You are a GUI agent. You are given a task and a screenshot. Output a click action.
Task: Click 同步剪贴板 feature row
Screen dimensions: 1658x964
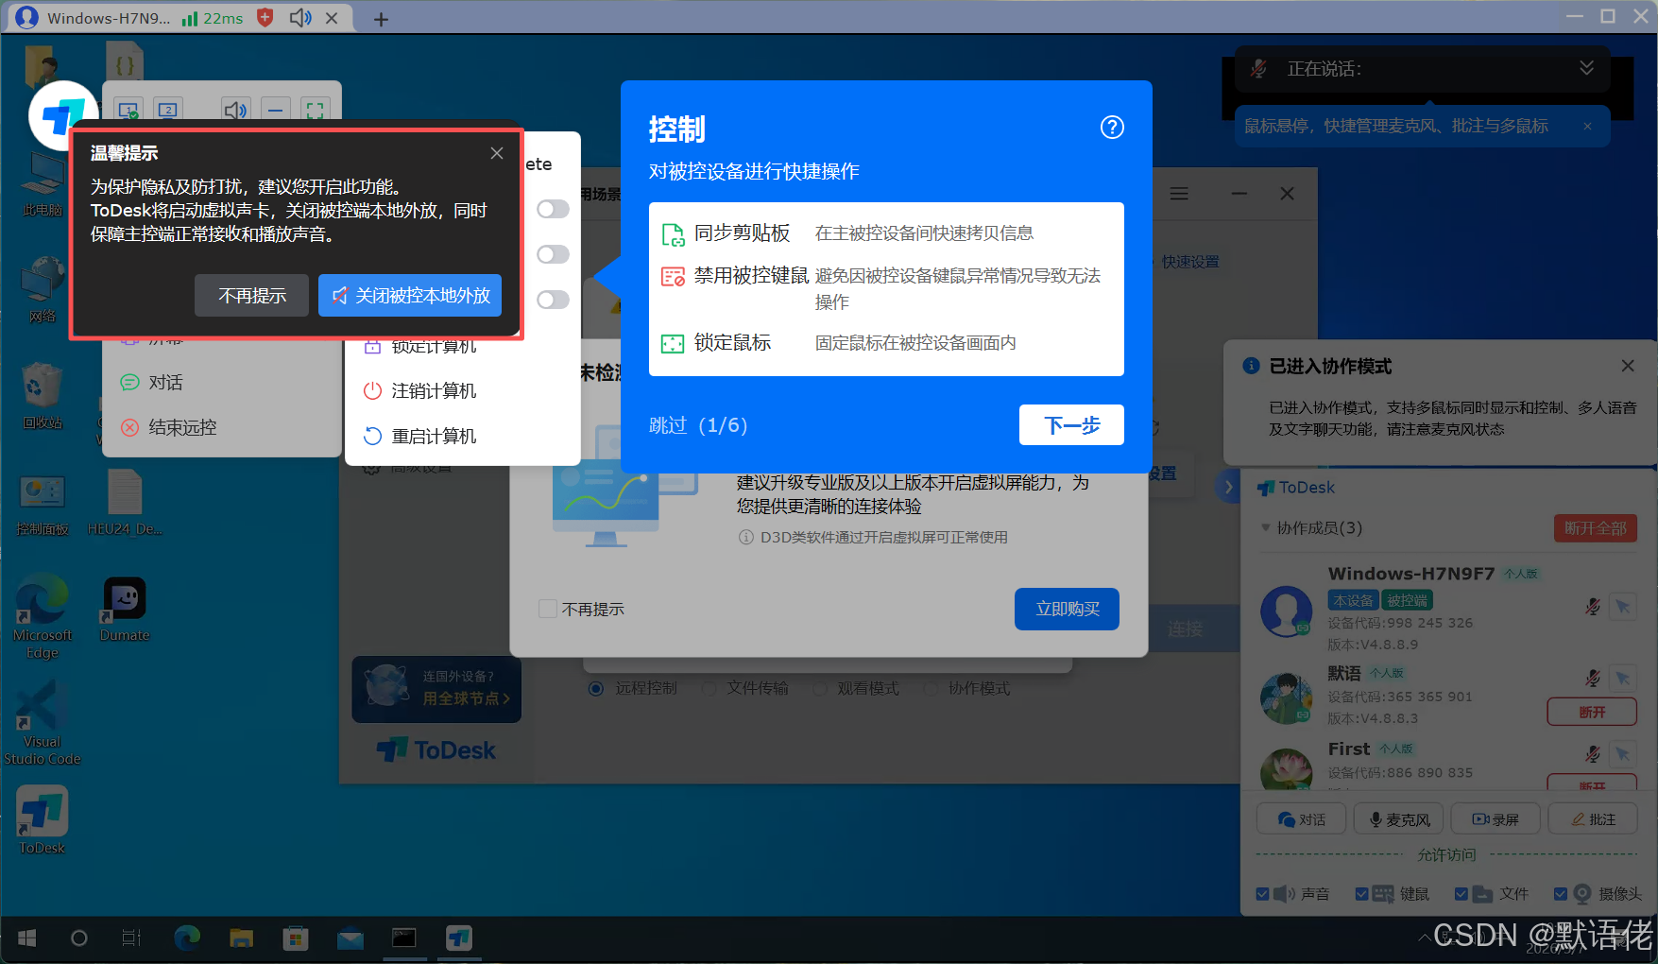[886, 233]
